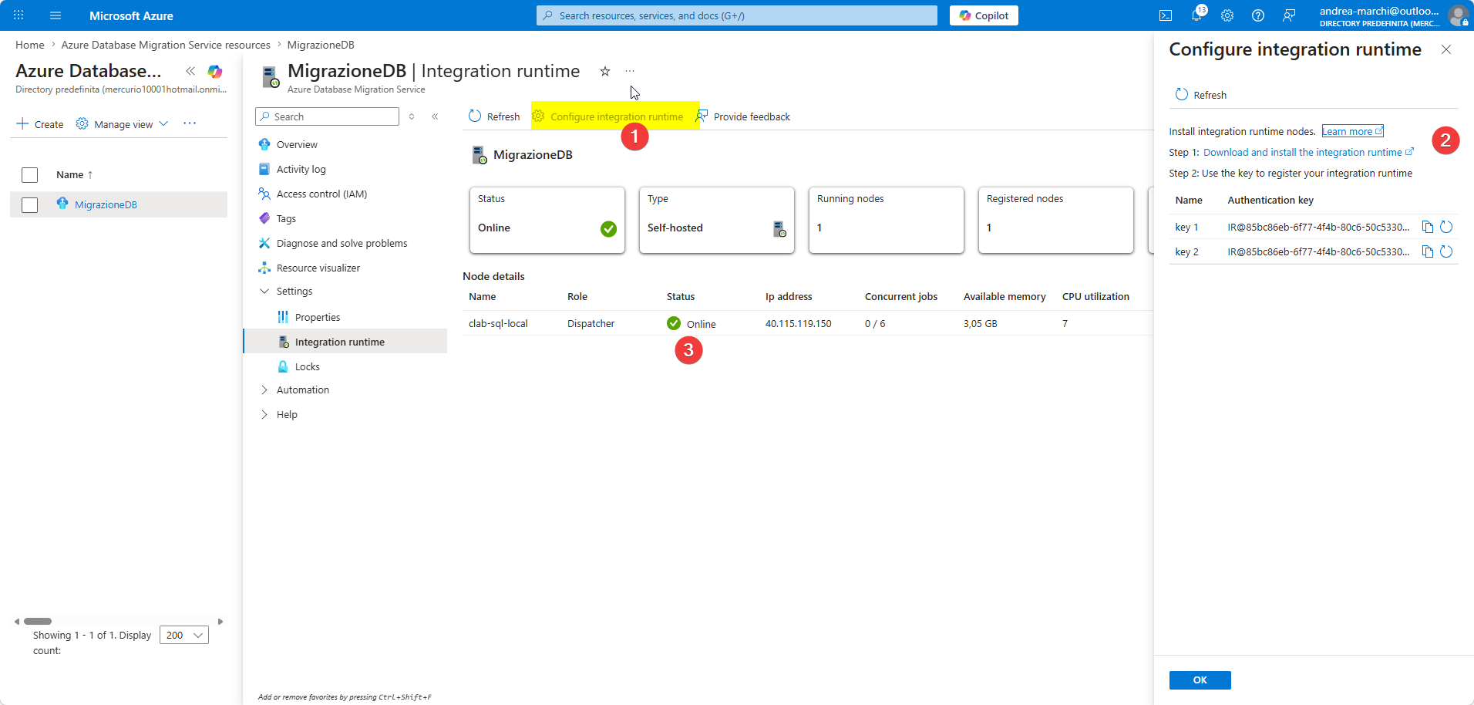The height and width of the screenshot is (705, 1474).
Task: Click the portal settings gear icon
Action: tap(1227, 15)
